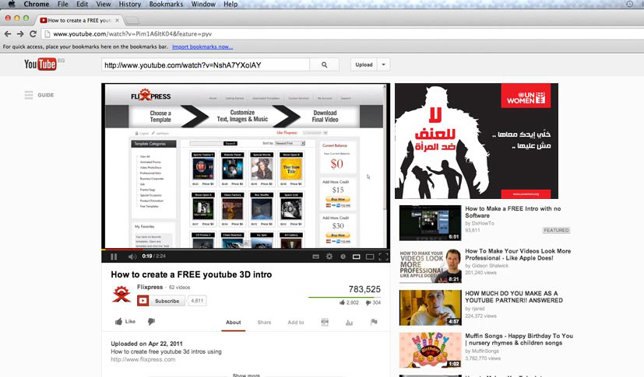Show video statistics bar chart icon
Image resolution: width=644 pixels, height=377 pixels.
(349, 323)
